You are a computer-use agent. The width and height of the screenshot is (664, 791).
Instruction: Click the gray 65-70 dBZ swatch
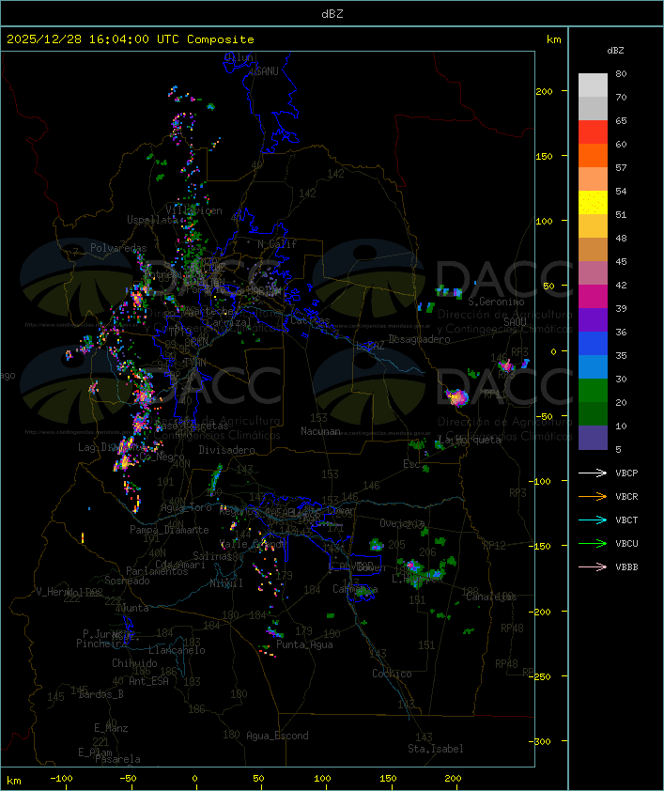pyautogui.click(x=593, y=108)
